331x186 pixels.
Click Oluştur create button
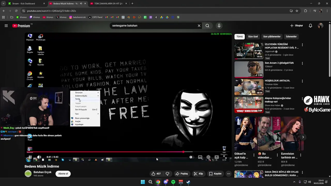coord(296,26)
